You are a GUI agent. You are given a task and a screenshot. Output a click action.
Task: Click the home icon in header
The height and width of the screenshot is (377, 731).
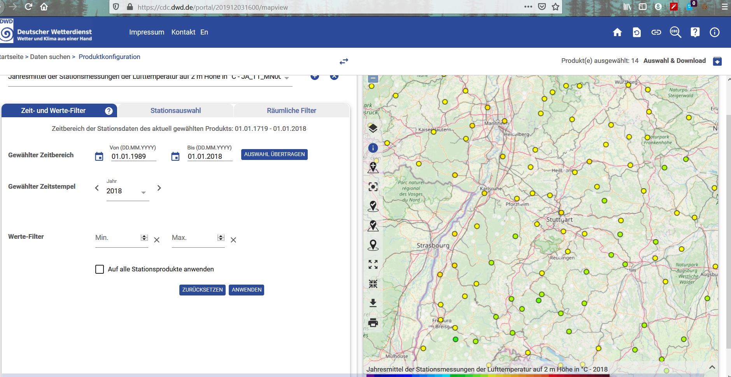(x=617, y=32)
